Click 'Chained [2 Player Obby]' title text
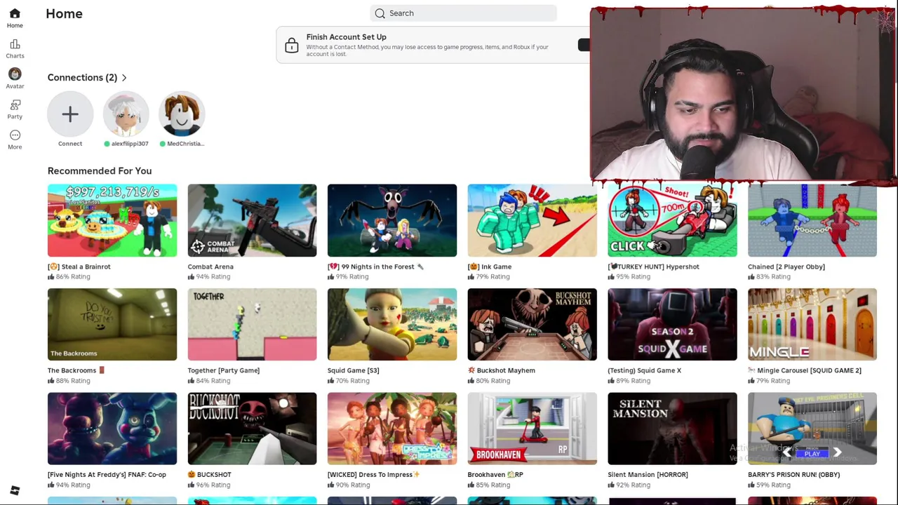The width and height of the screenshot is (898, 505). [x=786, y=267]
